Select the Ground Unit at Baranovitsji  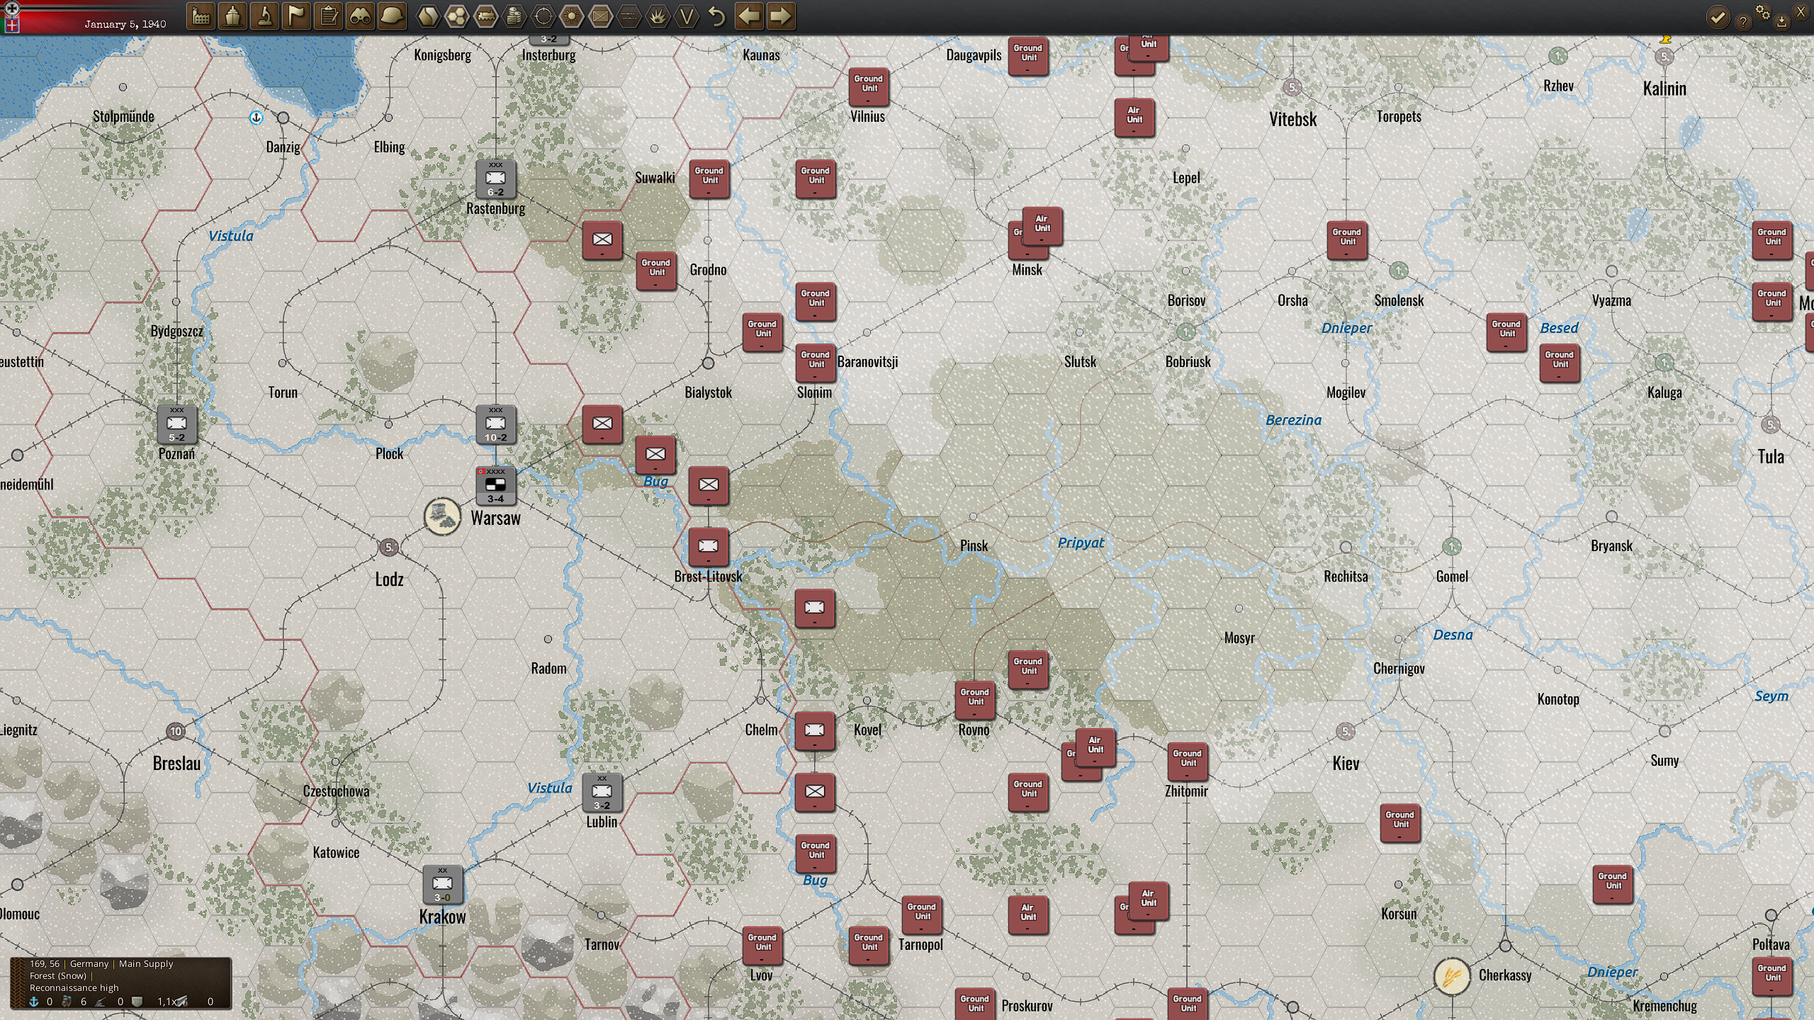815,363
